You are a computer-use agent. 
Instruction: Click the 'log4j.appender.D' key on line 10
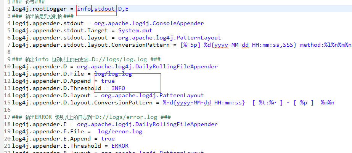click(39, 66)
